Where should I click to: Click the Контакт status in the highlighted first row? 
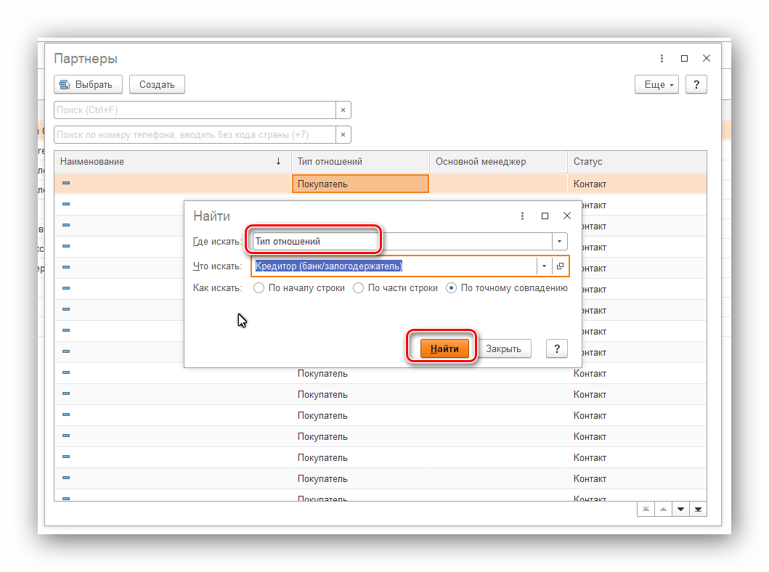pos(590,184)
